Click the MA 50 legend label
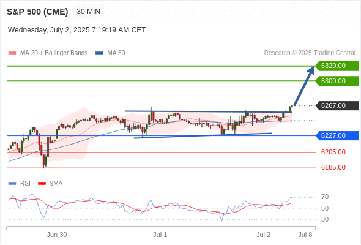The image size is (361, 245). coord(116,53)
